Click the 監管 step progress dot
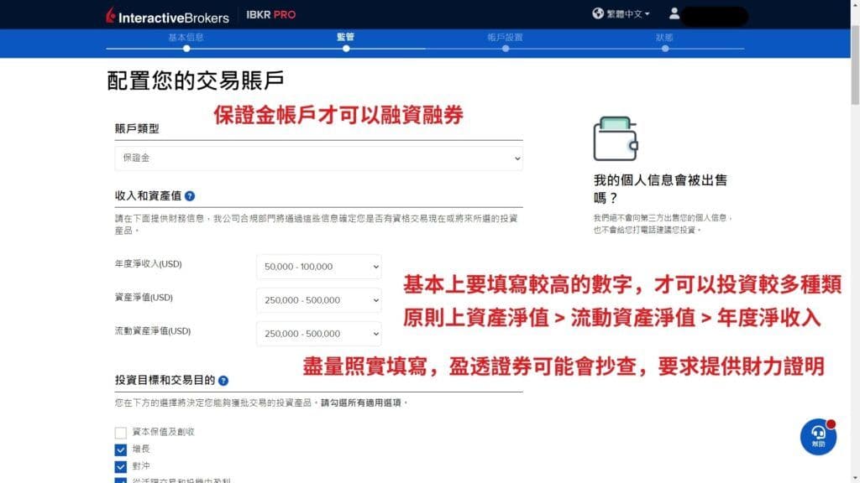 click(346, 48)
